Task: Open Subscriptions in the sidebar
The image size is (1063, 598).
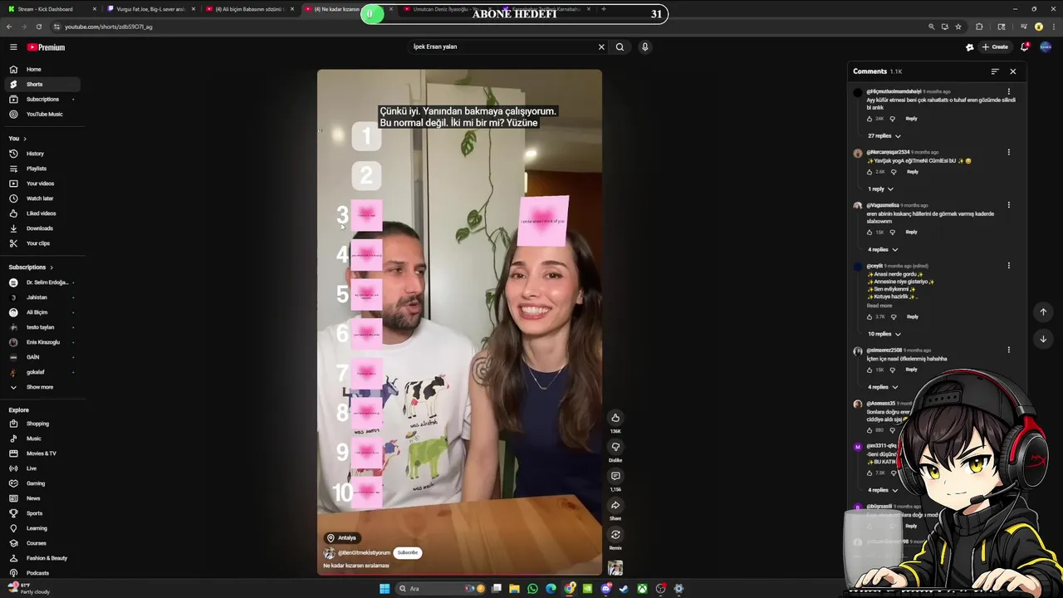Action: coord(42,99)
